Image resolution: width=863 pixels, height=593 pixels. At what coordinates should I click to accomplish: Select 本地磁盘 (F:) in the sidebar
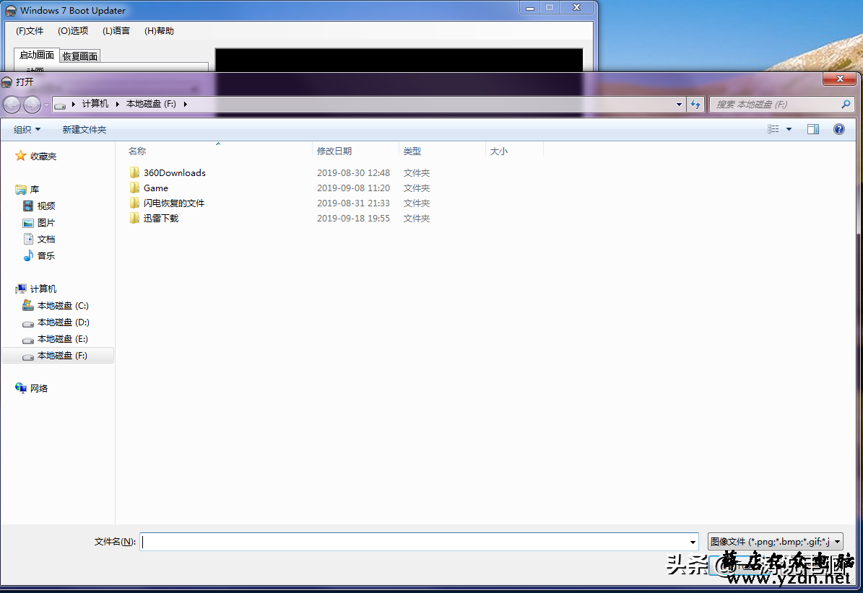[62, 356]
